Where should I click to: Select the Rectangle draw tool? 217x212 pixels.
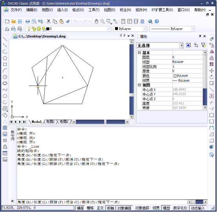(x=5, y=64)
